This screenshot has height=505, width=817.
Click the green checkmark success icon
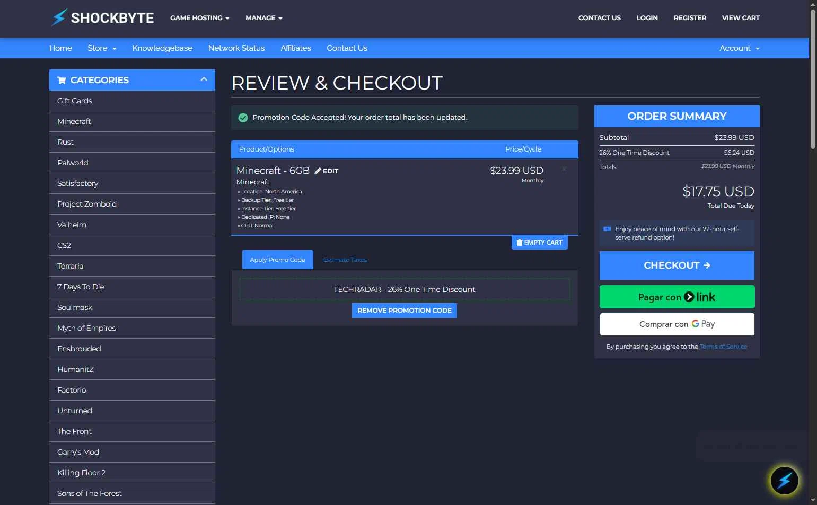click(243, 118)
